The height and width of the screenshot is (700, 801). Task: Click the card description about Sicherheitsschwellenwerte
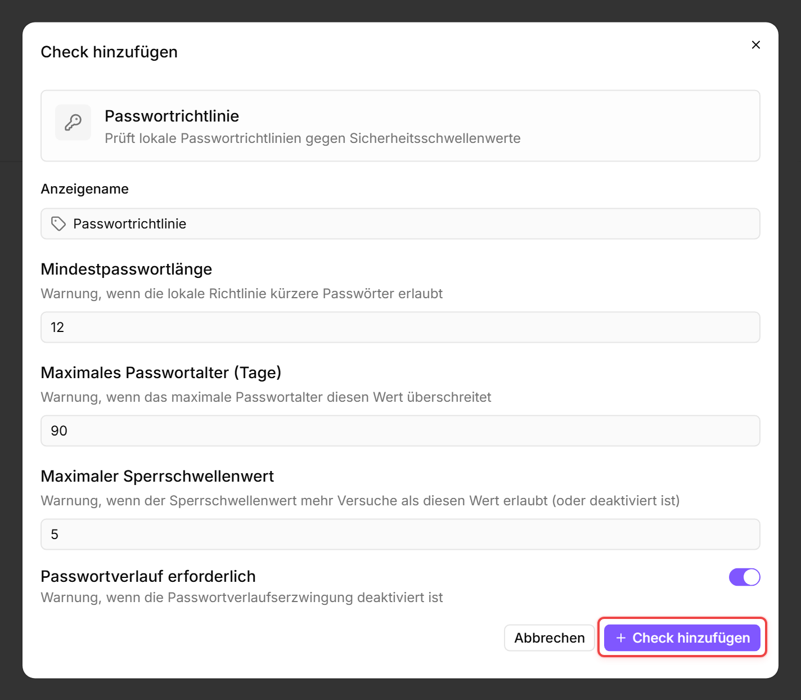coord(313,138)
